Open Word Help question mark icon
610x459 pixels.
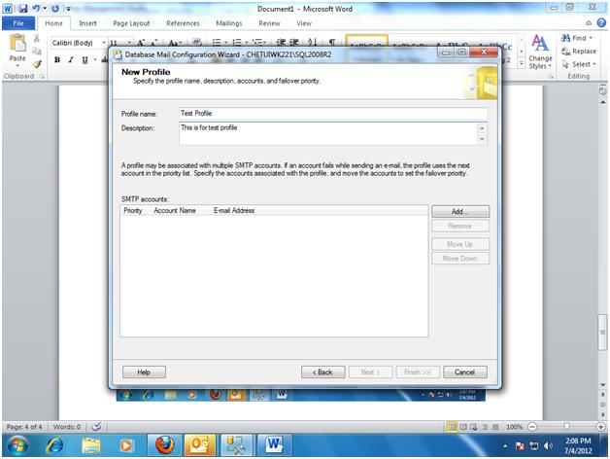point(601,23)
